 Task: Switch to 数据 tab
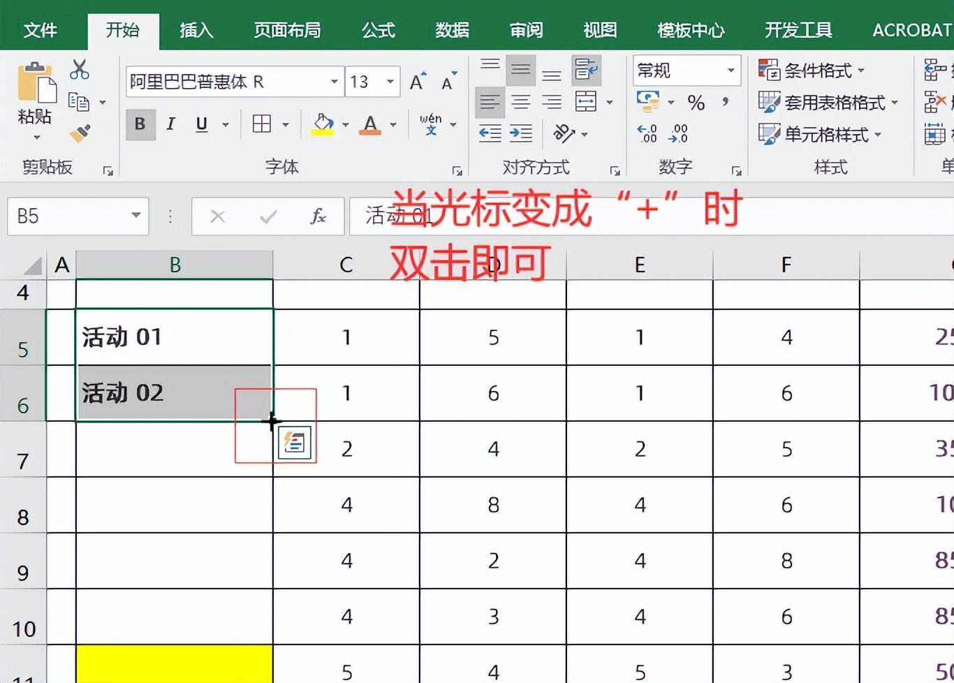(452, 30)
